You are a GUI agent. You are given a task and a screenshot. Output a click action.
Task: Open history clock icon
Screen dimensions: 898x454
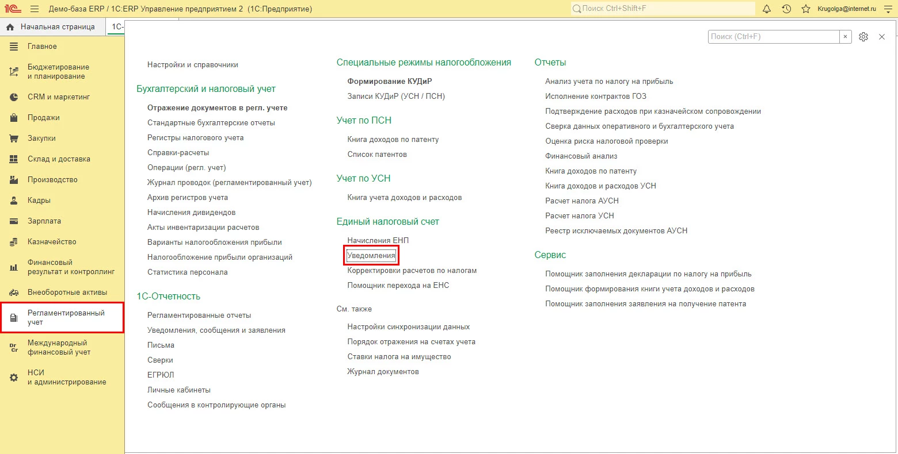tap(786, 9)
